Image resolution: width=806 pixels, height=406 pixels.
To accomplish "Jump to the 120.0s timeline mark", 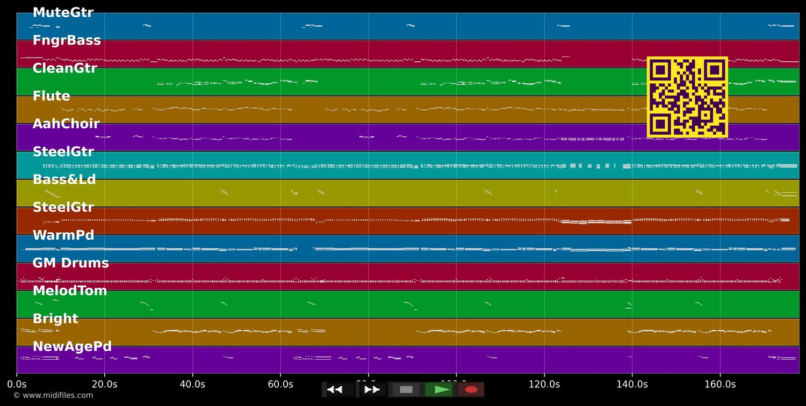I will (544, 385).
